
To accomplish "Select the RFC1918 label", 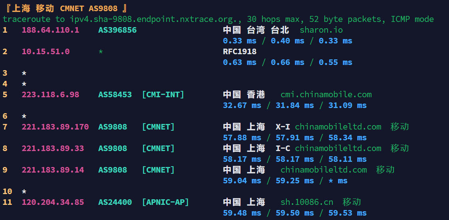I will pos(240,51).
